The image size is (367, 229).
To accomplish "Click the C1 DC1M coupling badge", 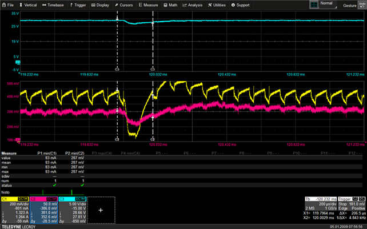I will tap(23, 199).
